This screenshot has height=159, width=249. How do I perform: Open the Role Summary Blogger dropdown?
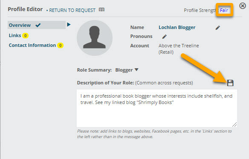(127, 70)
